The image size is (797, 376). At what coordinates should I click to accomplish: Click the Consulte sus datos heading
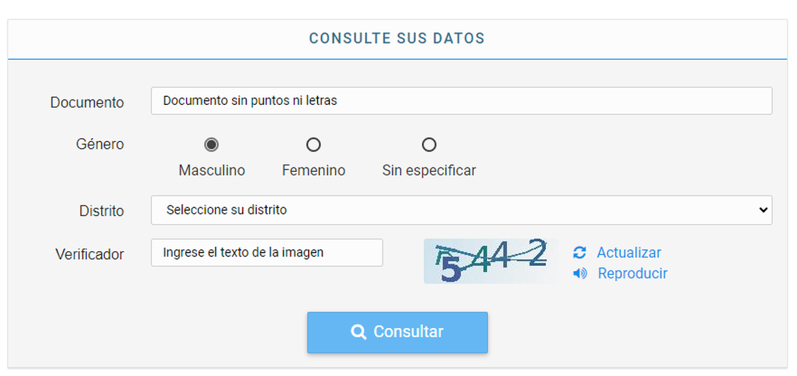coord(397,39)
